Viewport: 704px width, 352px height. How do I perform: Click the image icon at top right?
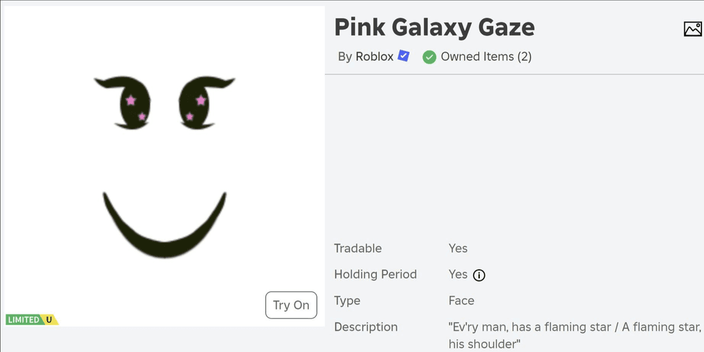(x=692, y=29)
